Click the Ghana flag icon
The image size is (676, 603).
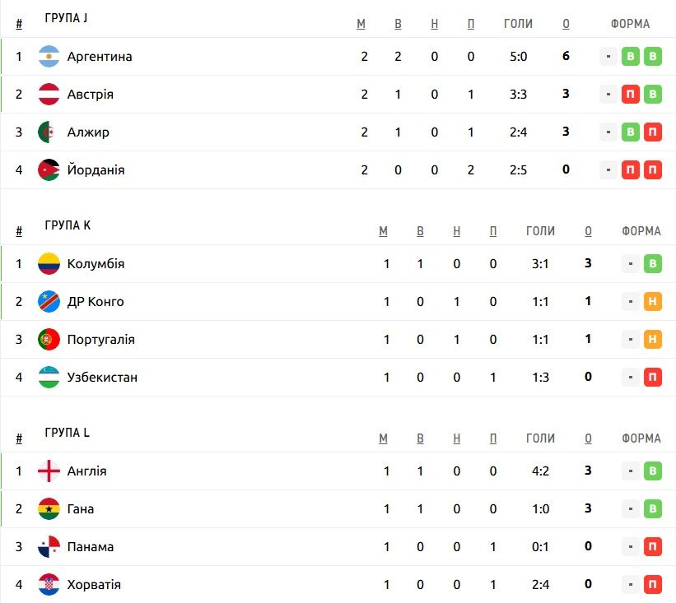(49, 509)
